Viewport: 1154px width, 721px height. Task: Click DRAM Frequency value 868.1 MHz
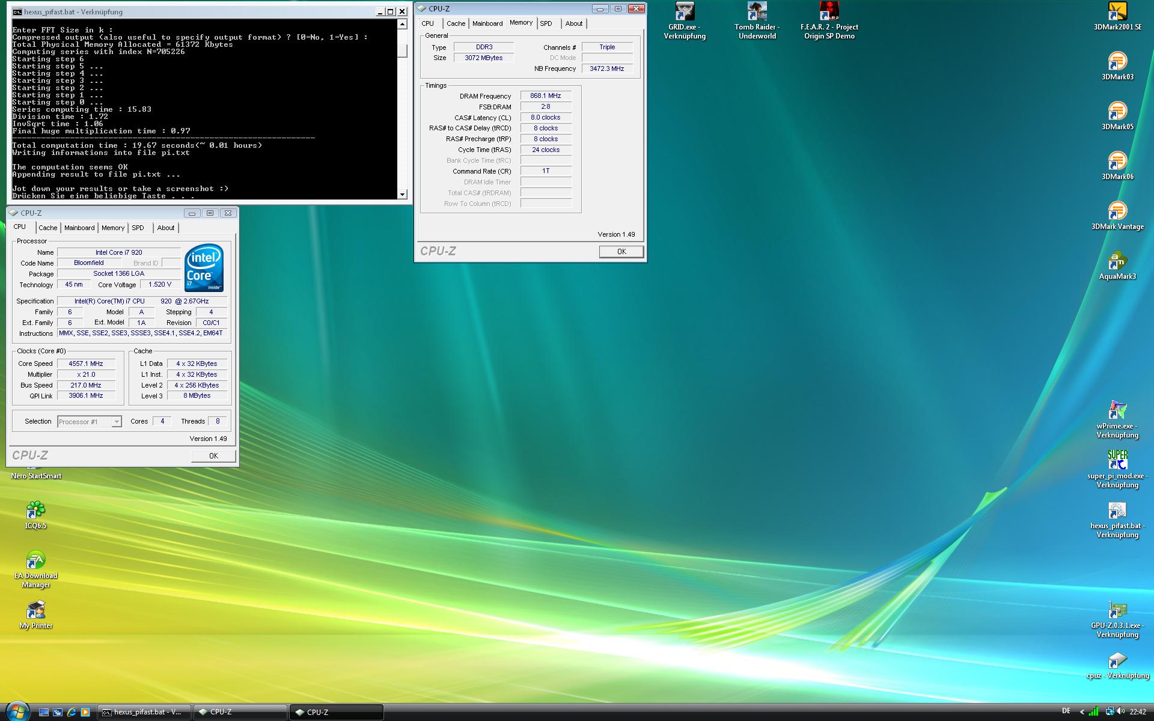[546, 96]
